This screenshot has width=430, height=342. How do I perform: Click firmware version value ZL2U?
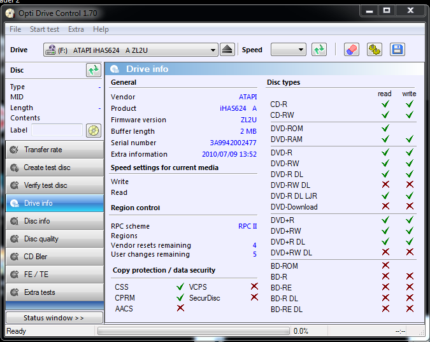pyautogui.click(x=248, y=120)
